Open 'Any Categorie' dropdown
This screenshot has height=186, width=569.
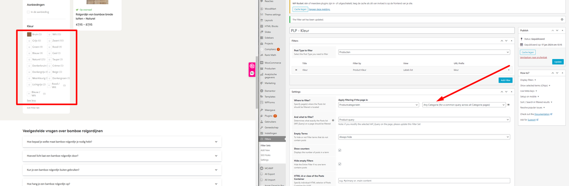click(x=464, y=105)
